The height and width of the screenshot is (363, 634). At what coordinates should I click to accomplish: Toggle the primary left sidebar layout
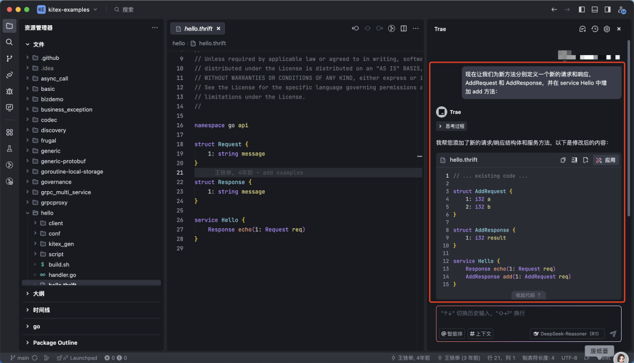pyautogui.click(x=582, y=9)
